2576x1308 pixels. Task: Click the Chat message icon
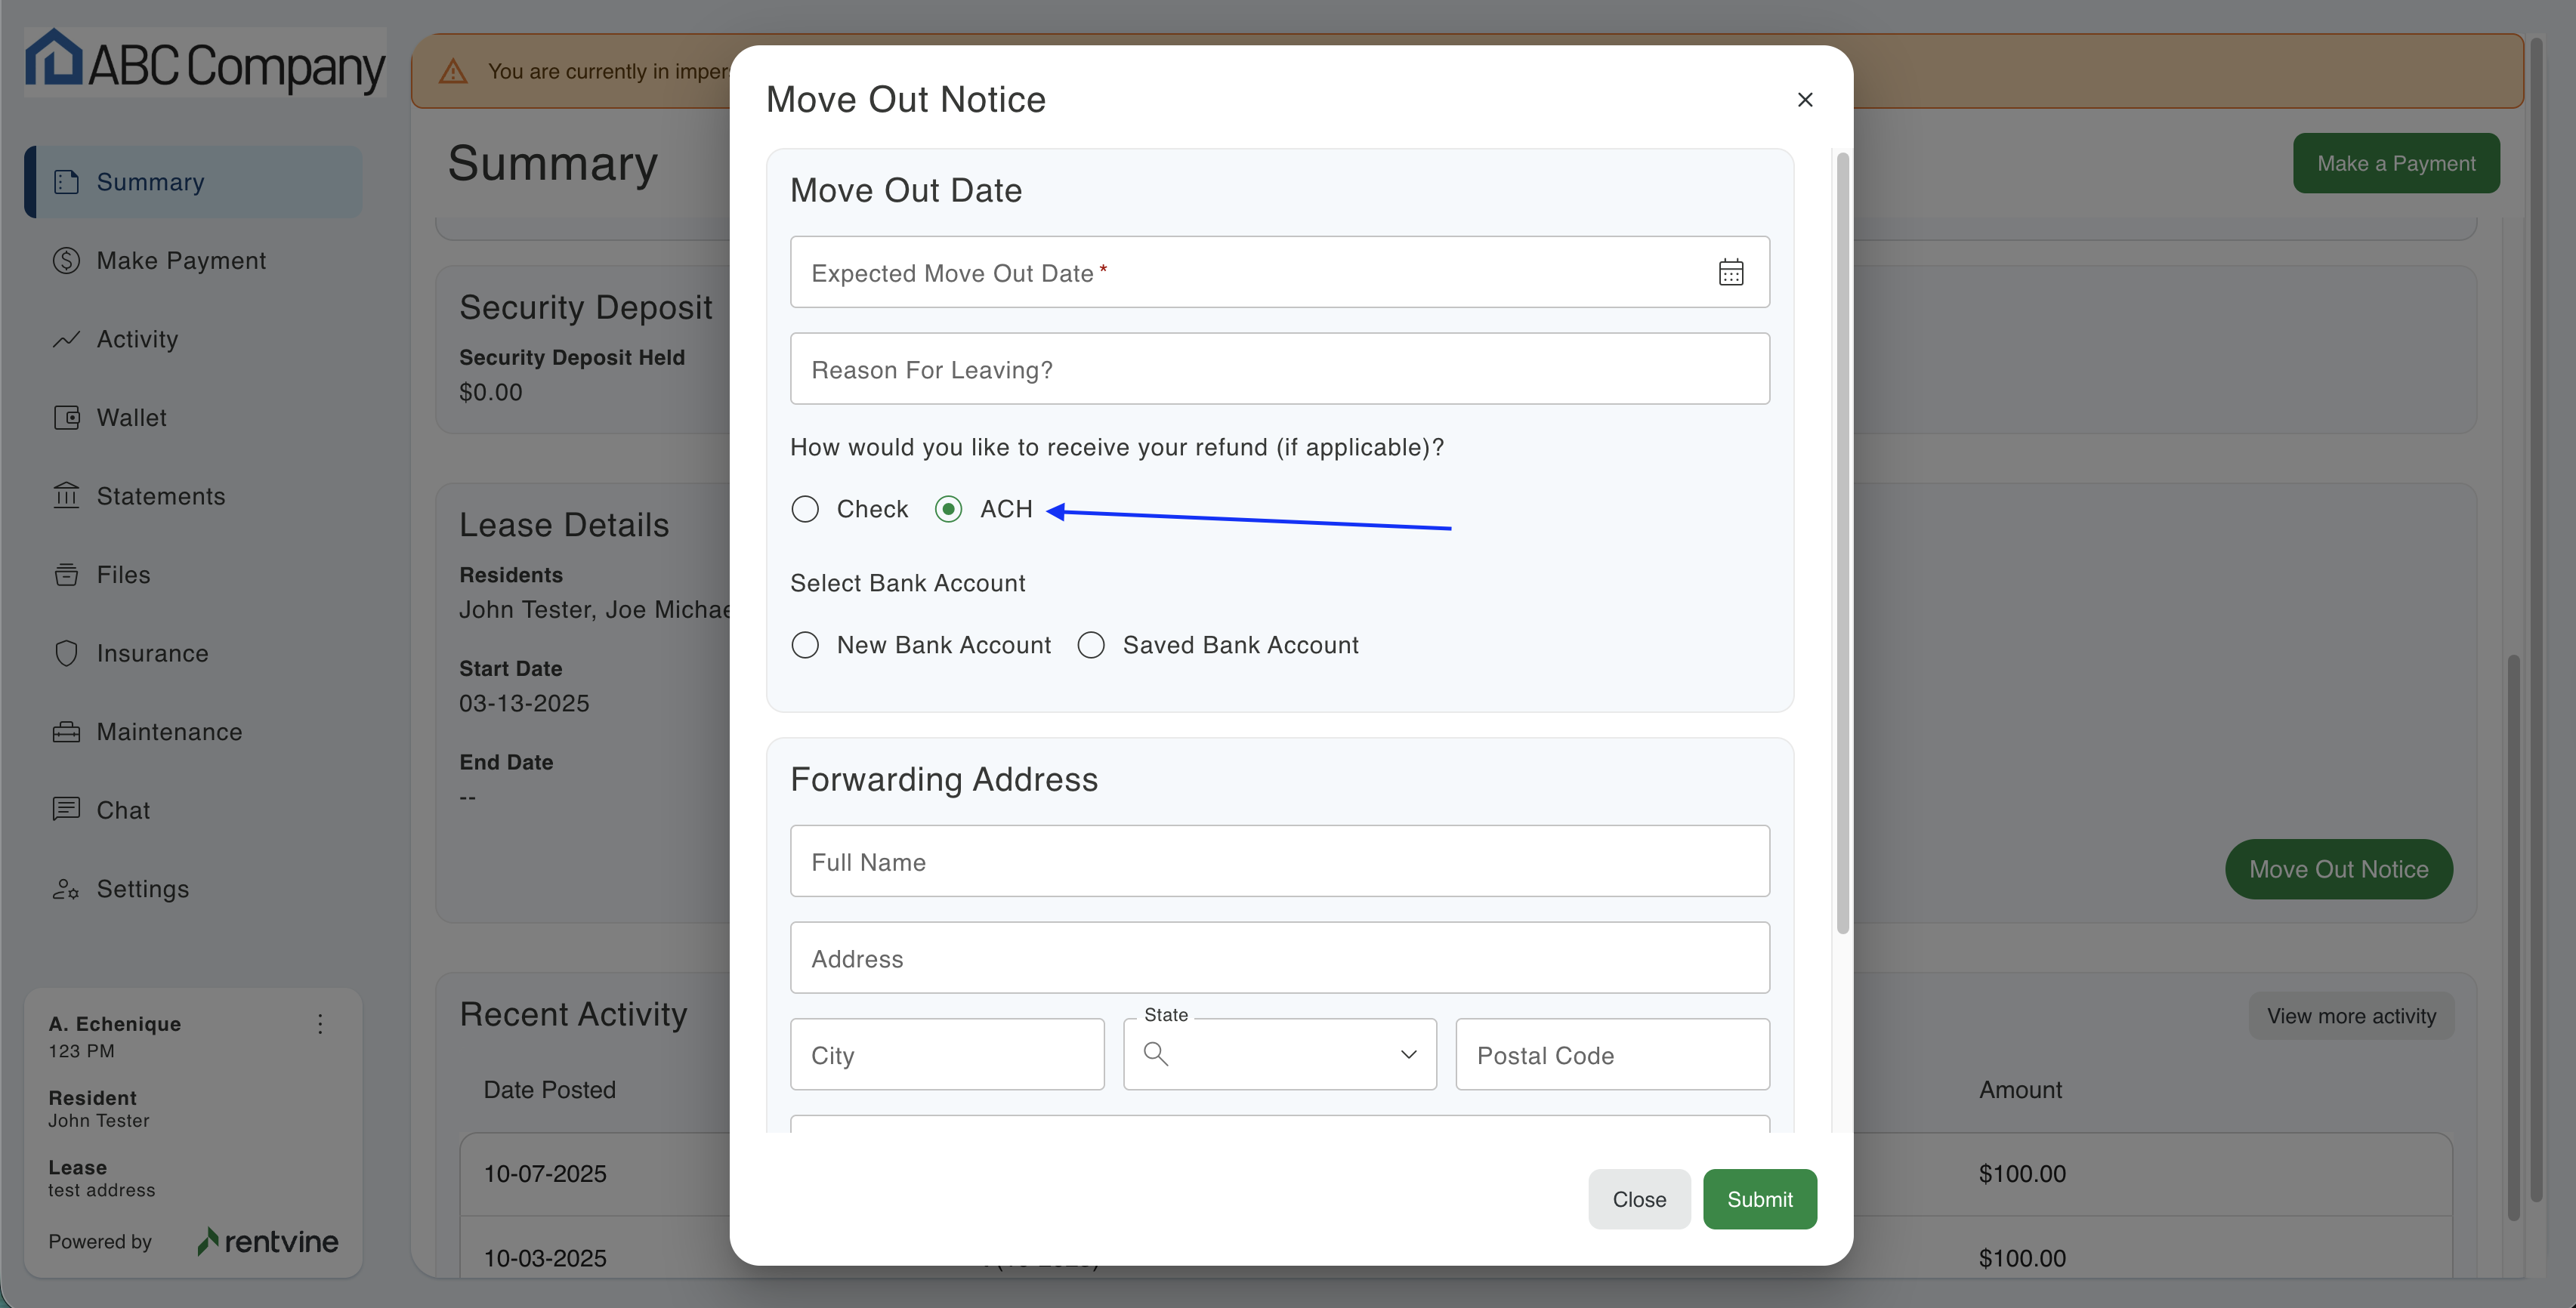66,809
